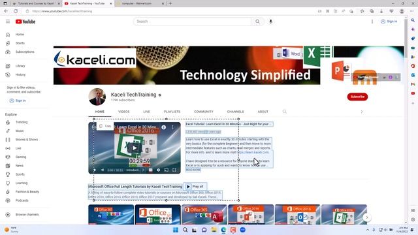Click the YouTube logo
Image resolution: width=418 pixels, height=235 pixels.
[x=25, y=22]
